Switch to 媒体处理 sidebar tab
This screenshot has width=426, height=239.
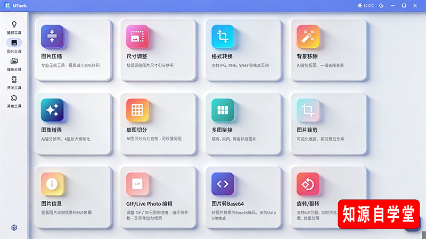coord(14,64)
